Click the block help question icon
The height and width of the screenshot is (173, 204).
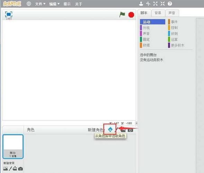click(170, 4)
